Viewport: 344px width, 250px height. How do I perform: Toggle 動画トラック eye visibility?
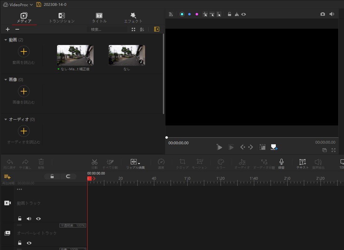[x=38, y=219]
